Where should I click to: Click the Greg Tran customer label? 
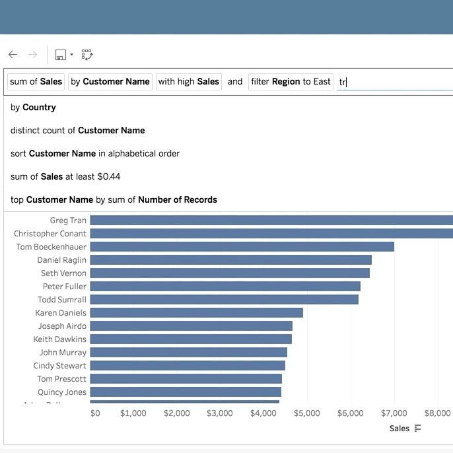pyautogui.click(x=68, y=221)
